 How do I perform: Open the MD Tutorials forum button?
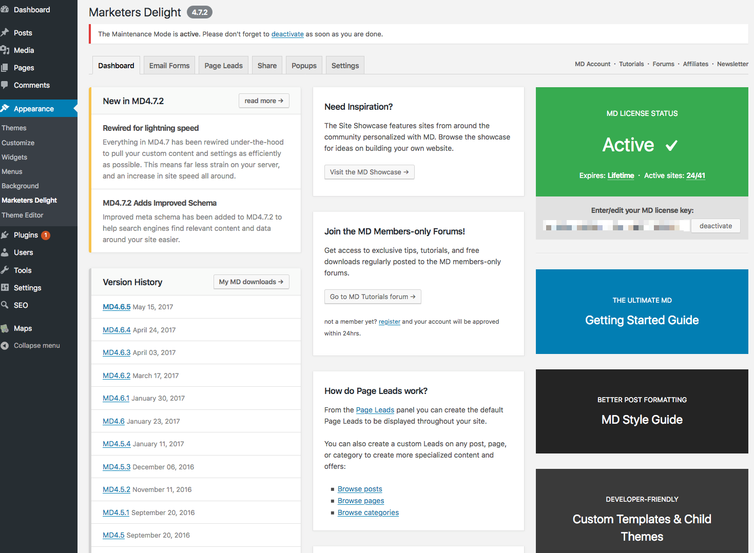click(x=373, y=297)
